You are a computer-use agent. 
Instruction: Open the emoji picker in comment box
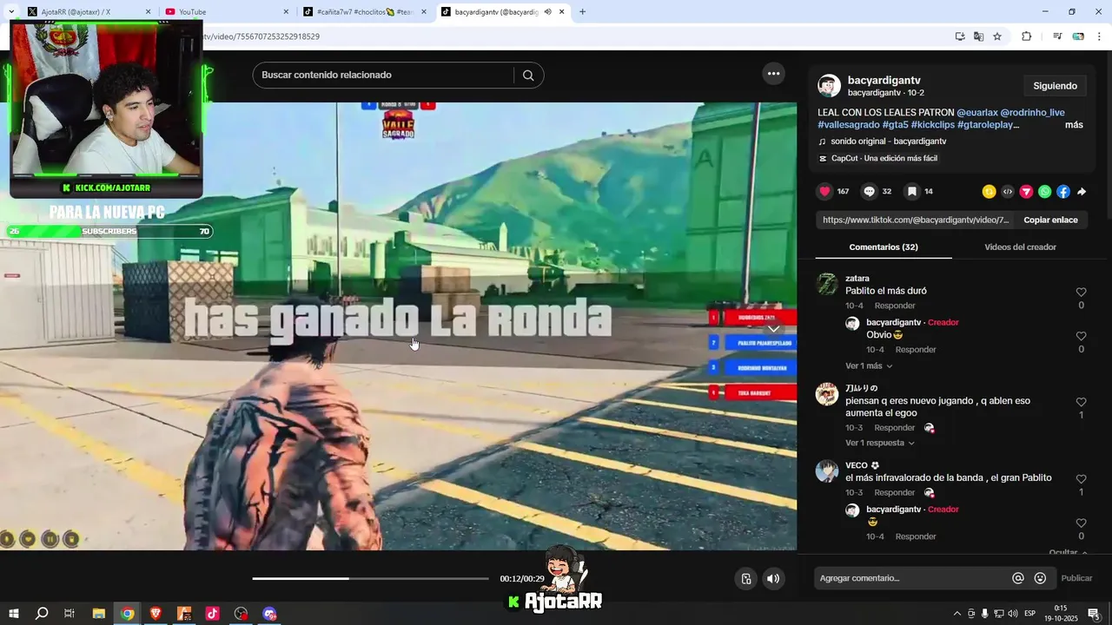coord(1040,578)
